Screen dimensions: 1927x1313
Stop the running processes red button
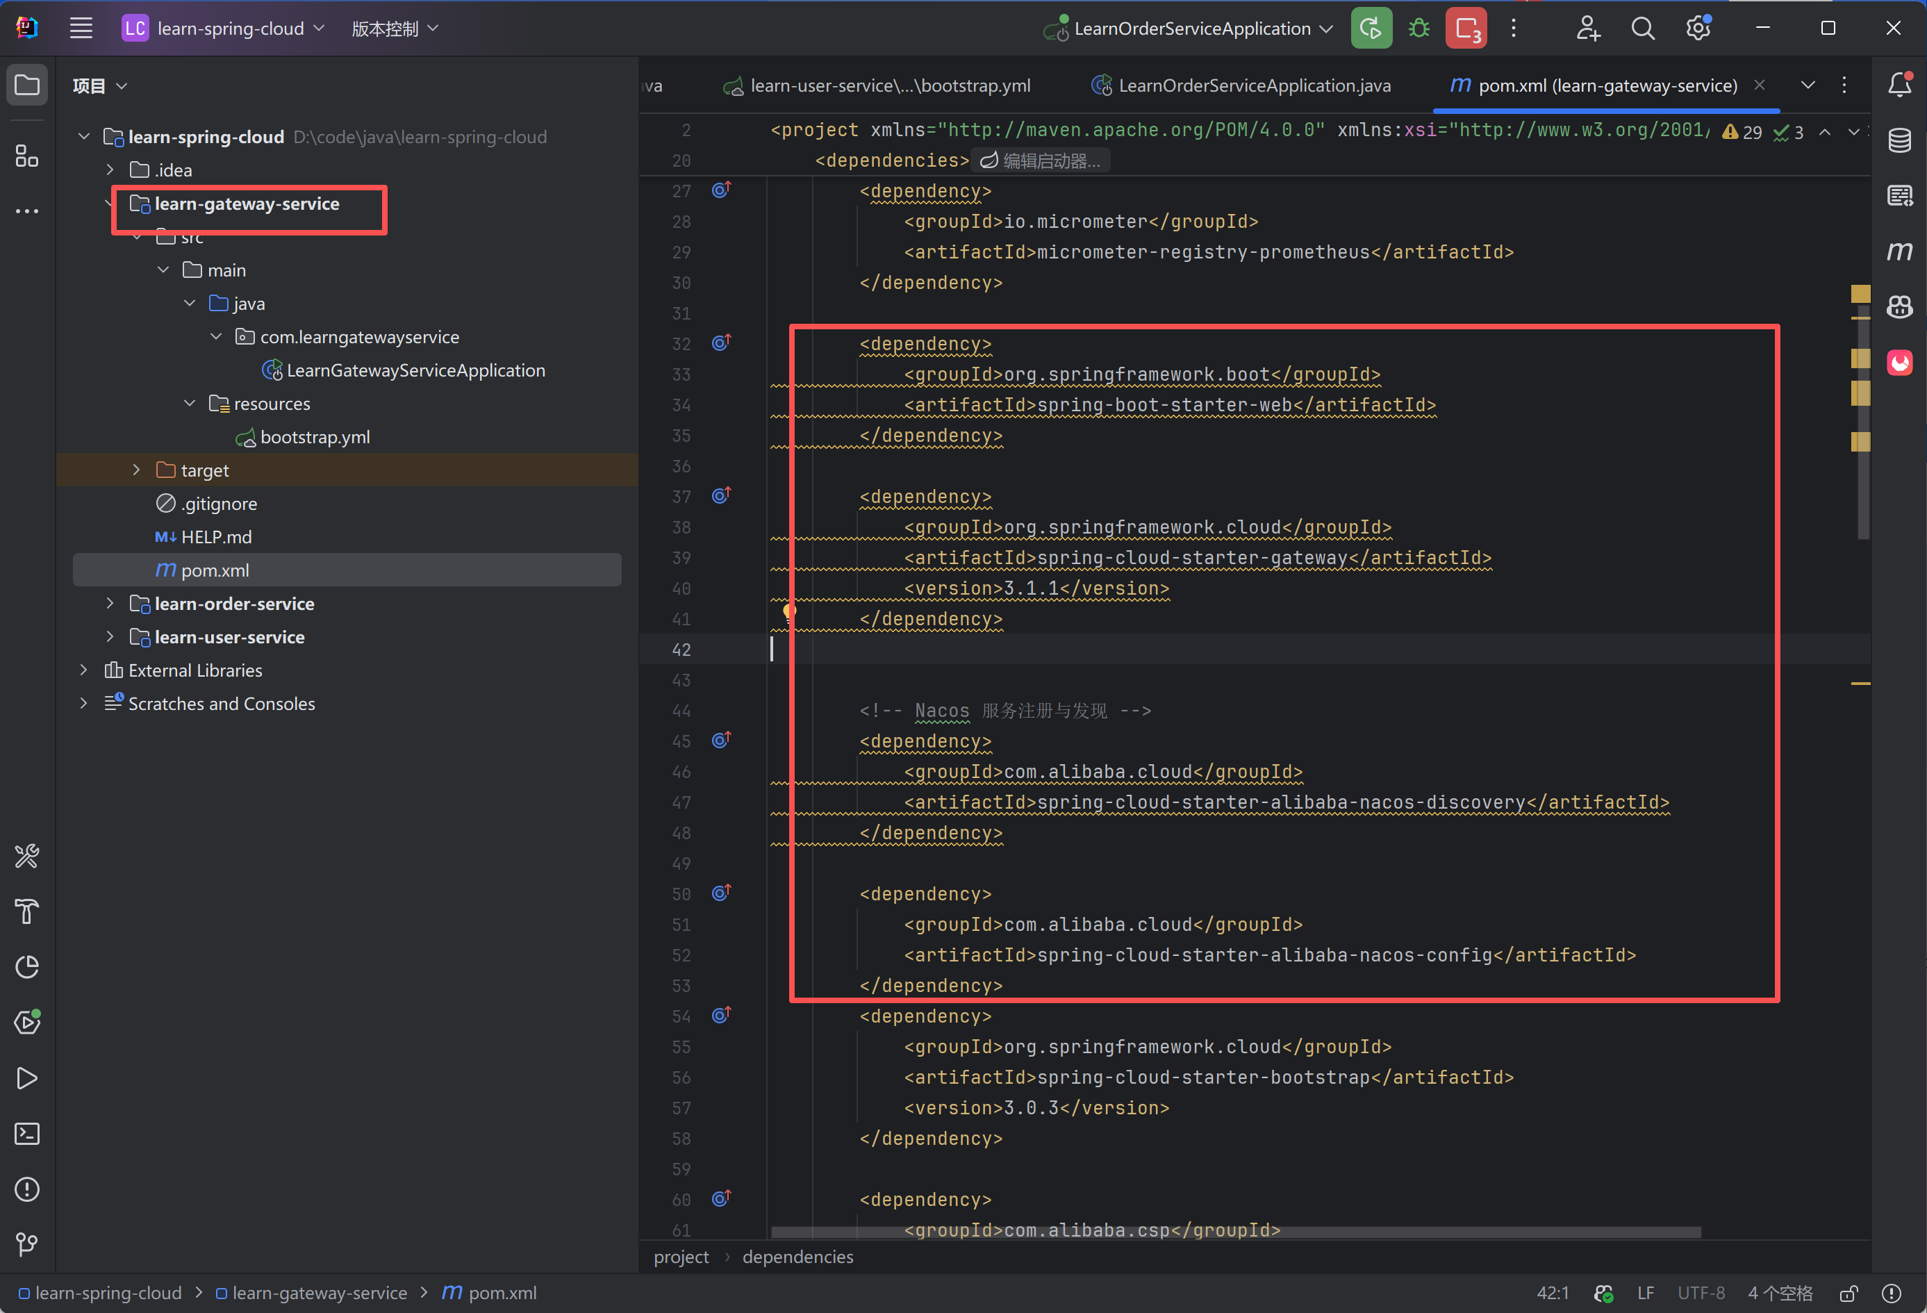pos(1465,28)
